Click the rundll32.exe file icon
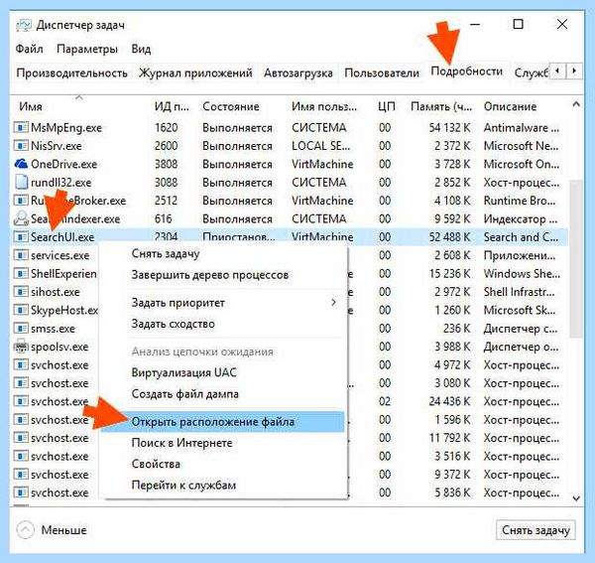 click(x=21, y=182)
